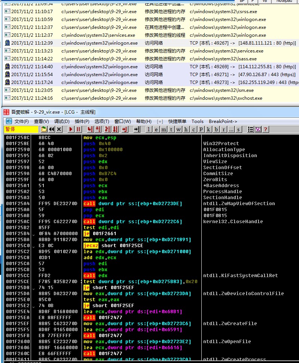Open the 调试(D) debug menu

coord(62,121)
